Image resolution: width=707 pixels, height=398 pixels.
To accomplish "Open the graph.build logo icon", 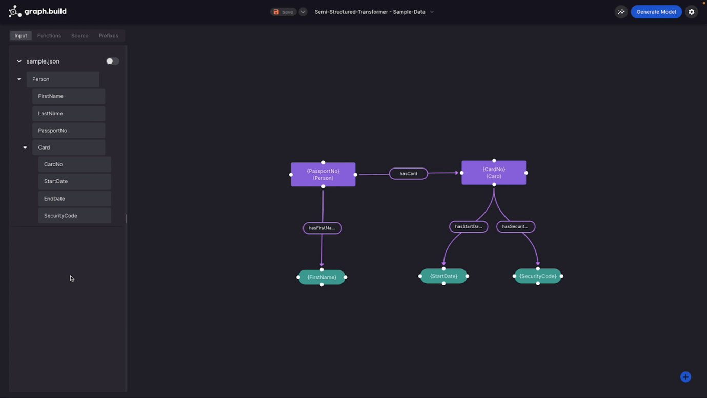I will coord(15,11).
